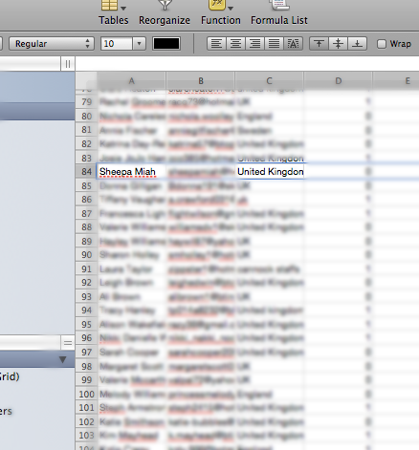
Task: Click the Reorganize funnel icon
Action: (165, 5)
